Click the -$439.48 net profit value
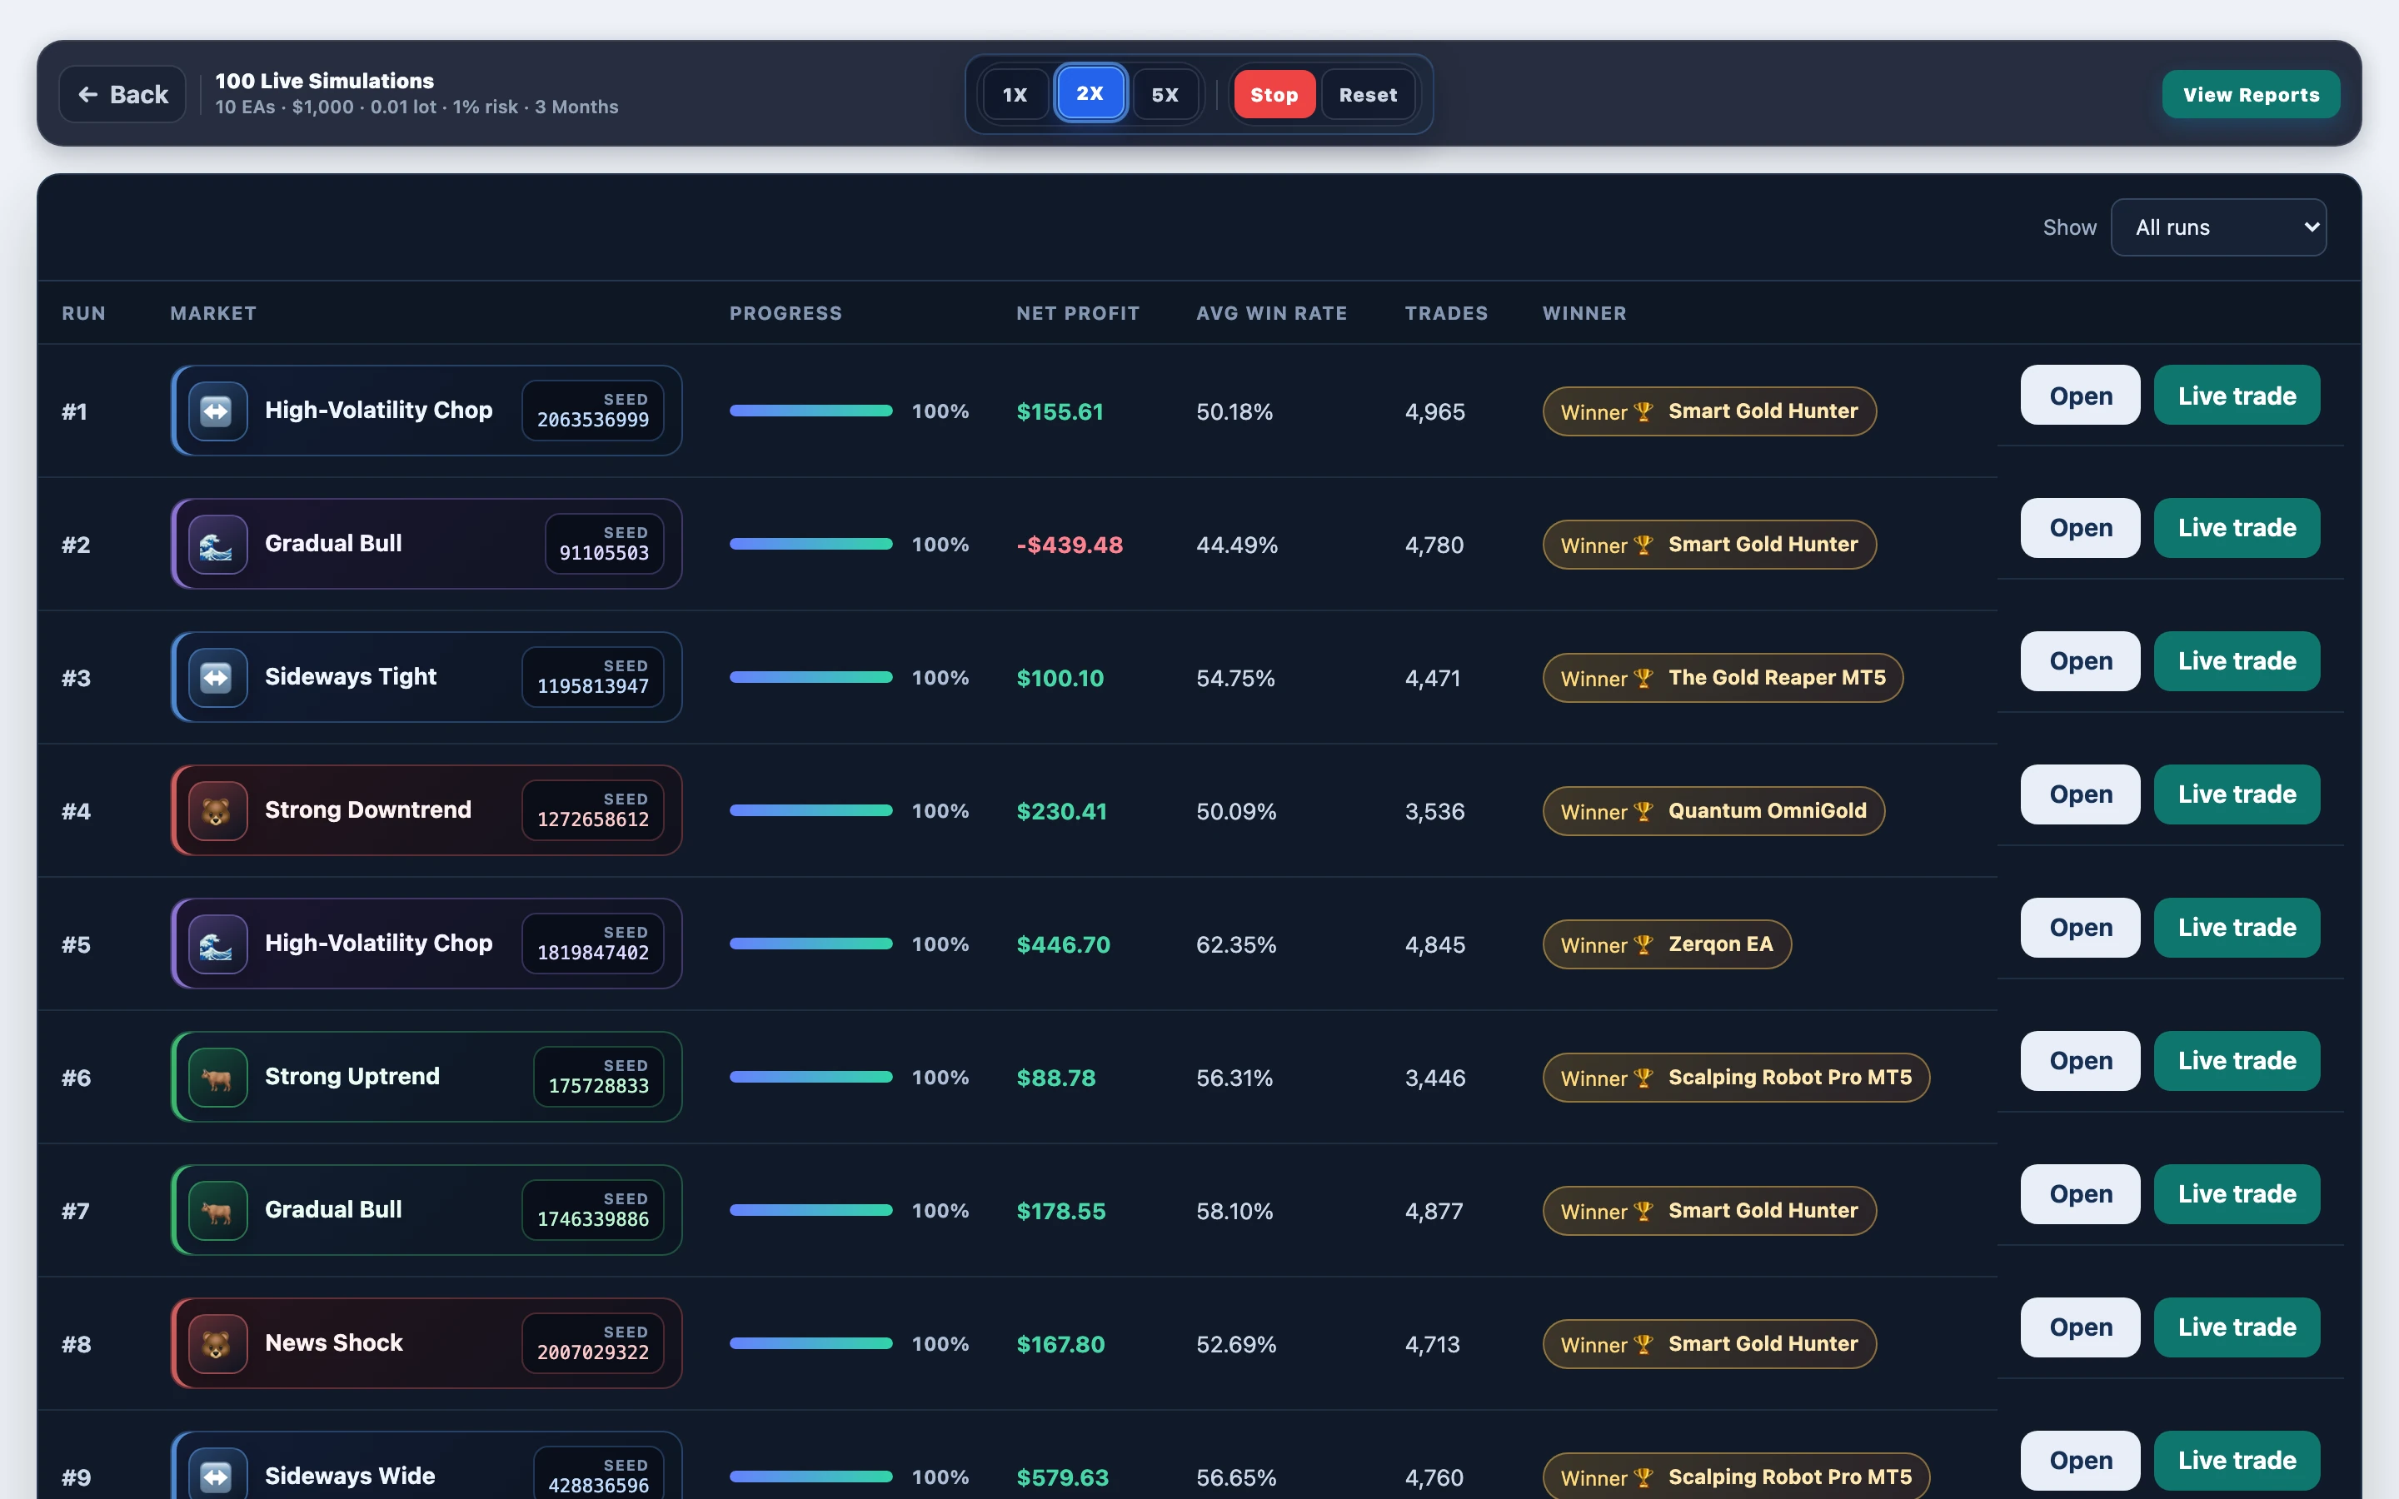Viewport: 2399px width, 1499px height. [x=1070, y=545]
